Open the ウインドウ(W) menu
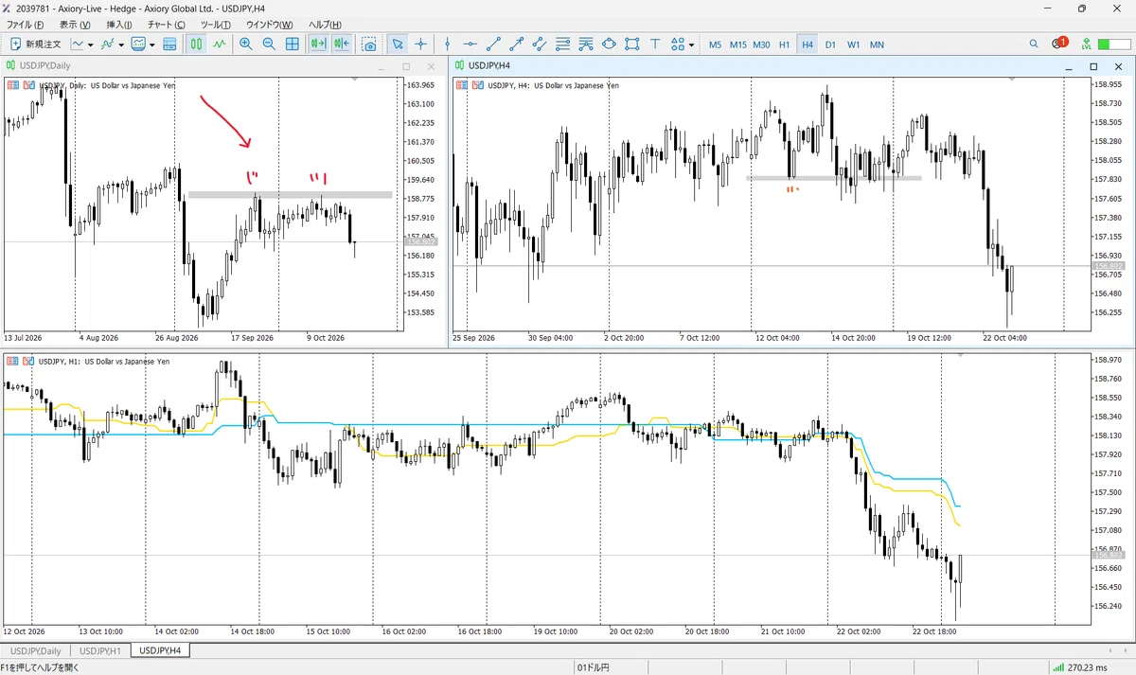 pos(269,24)
